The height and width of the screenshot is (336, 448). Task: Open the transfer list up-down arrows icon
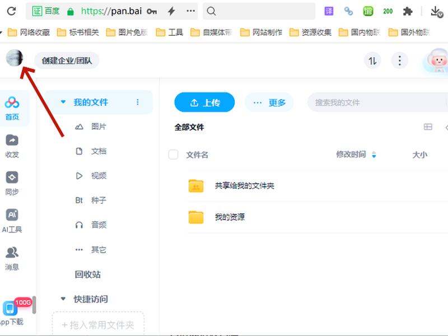(x=372, y=60)
